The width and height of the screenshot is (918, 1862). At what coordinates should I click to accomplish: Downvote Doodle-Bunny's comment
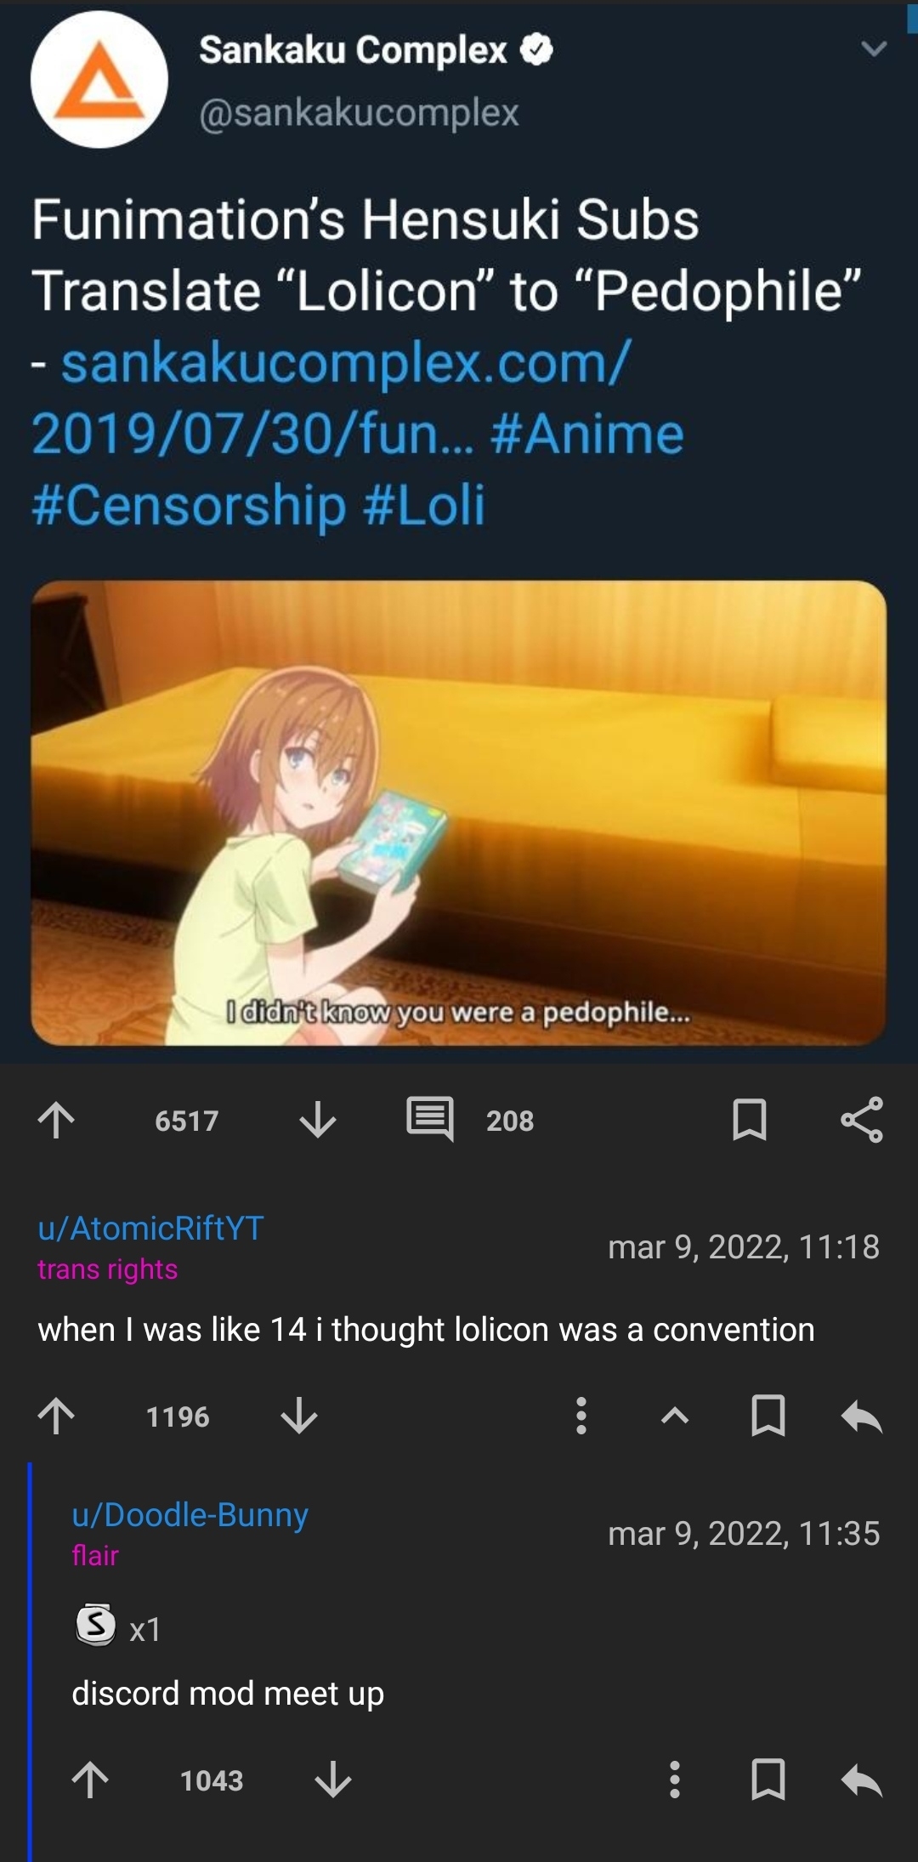click(333, 1780)
